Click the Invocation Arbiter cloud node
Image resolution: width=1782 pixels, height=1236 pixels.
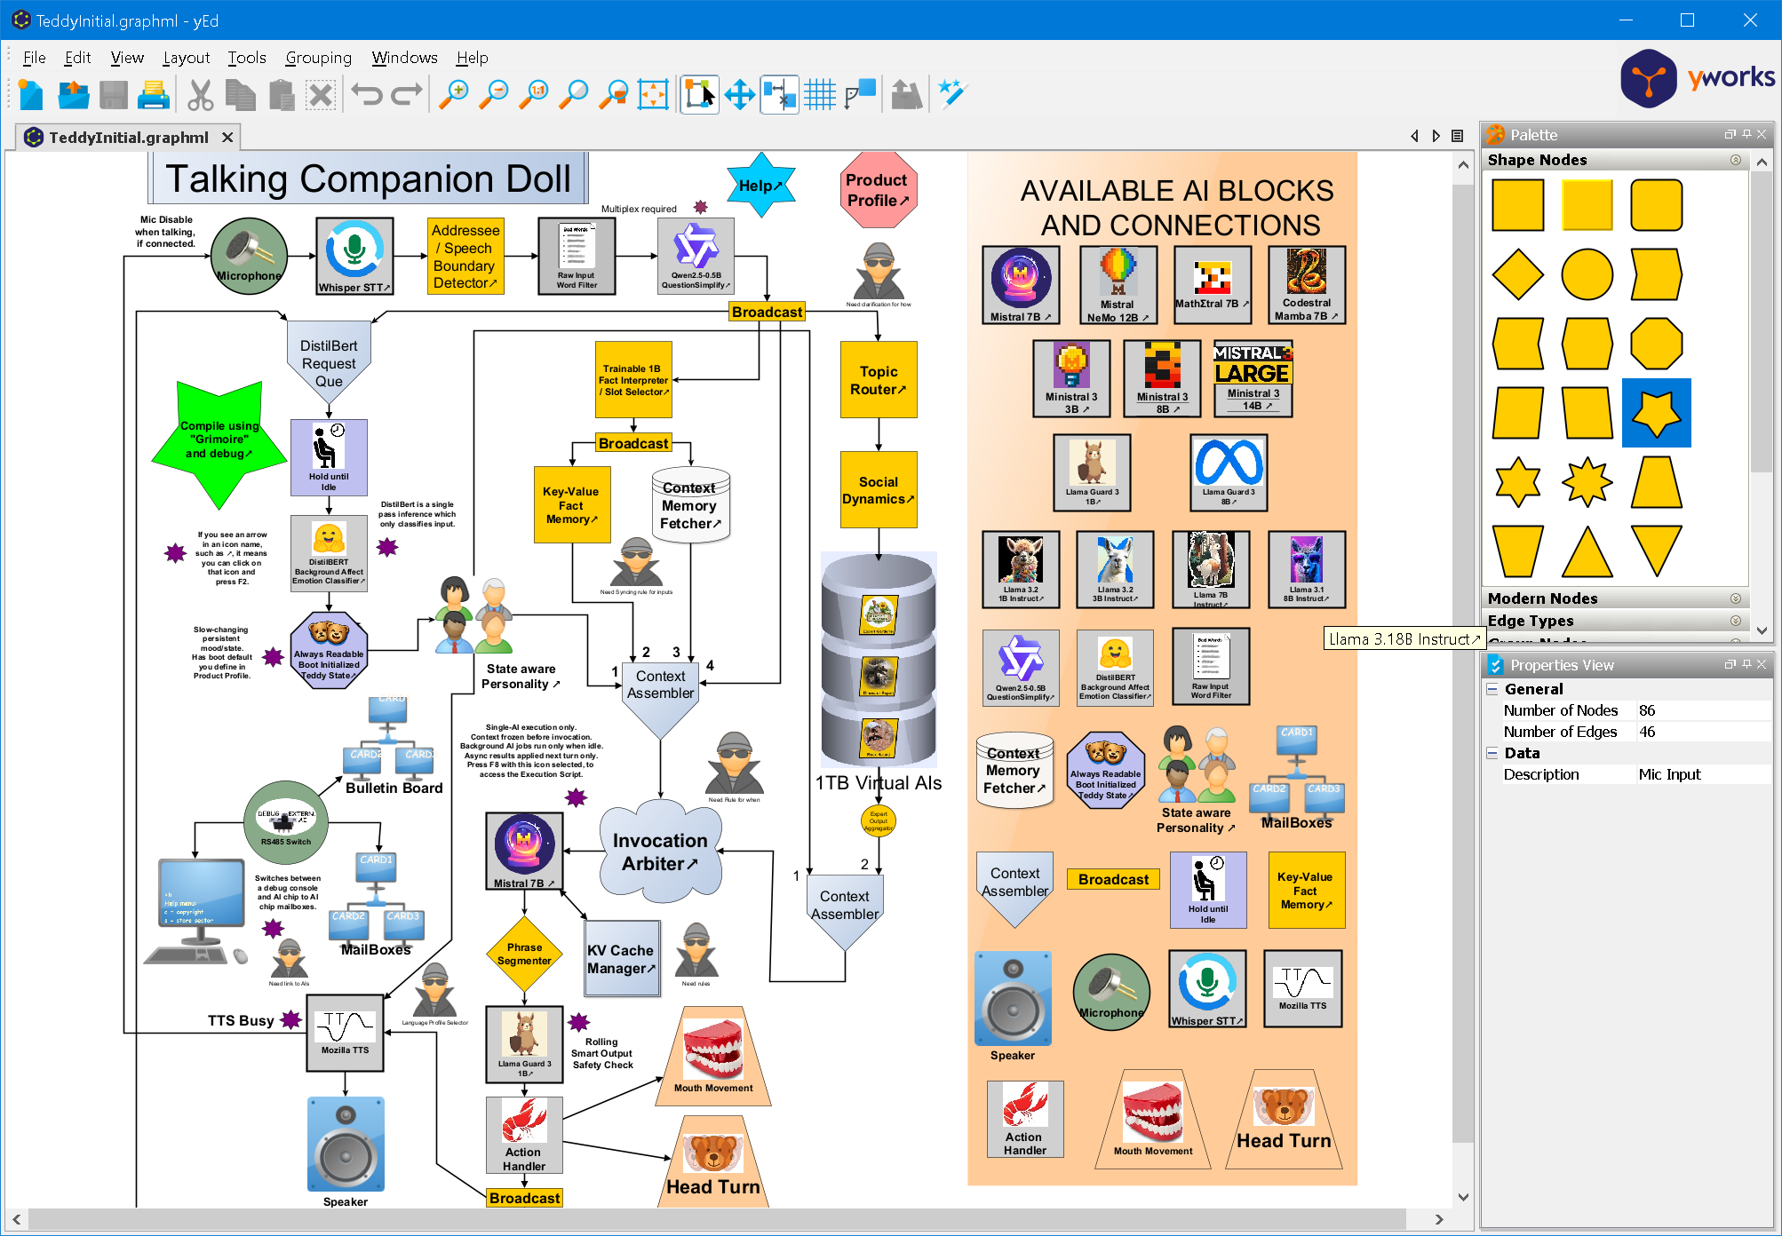tap(660, 852)
